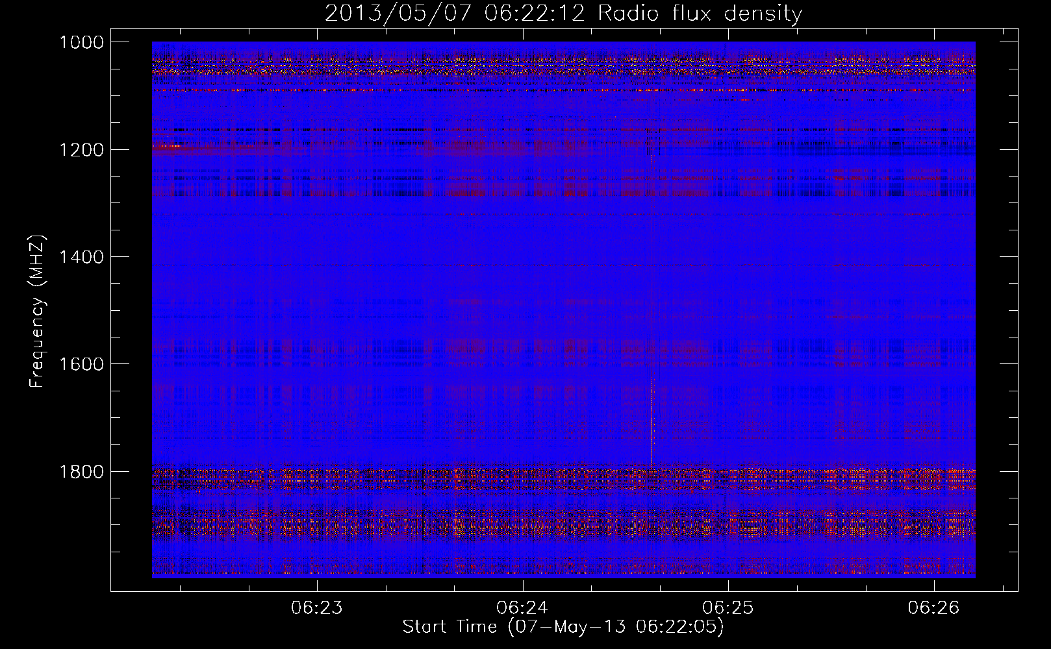This screenshot has width=1051, height=649.
Task: Select the 1600 frequency tick label
Action: [81, 364]
